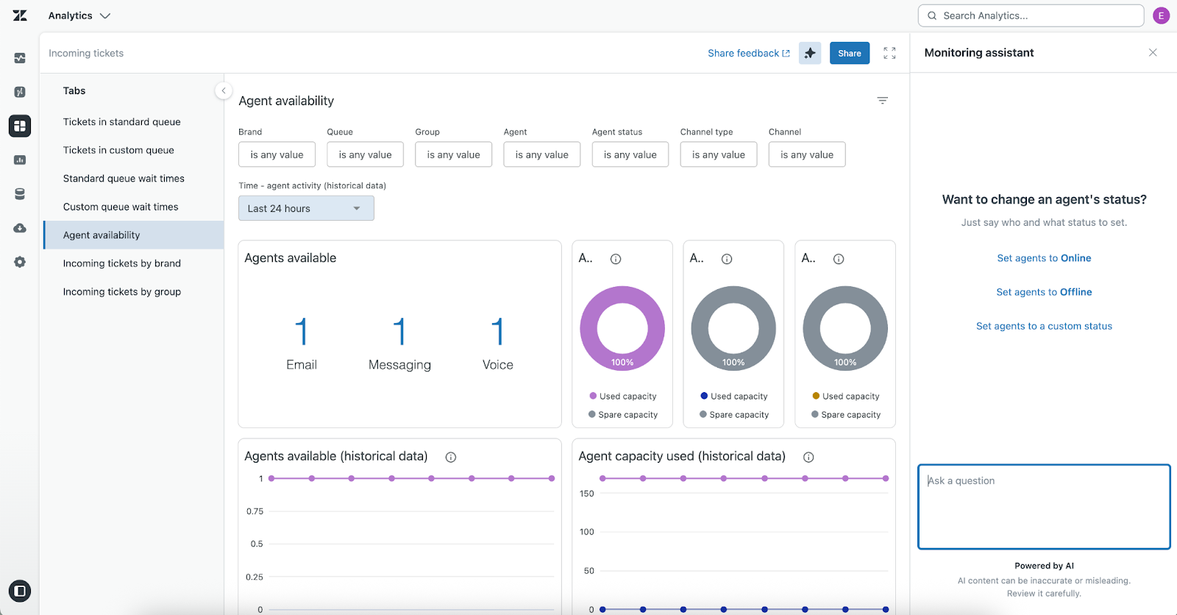Click the cloud upload icon in sidebar
This screenshot has width=1177, height=615.
pos(20,228)
